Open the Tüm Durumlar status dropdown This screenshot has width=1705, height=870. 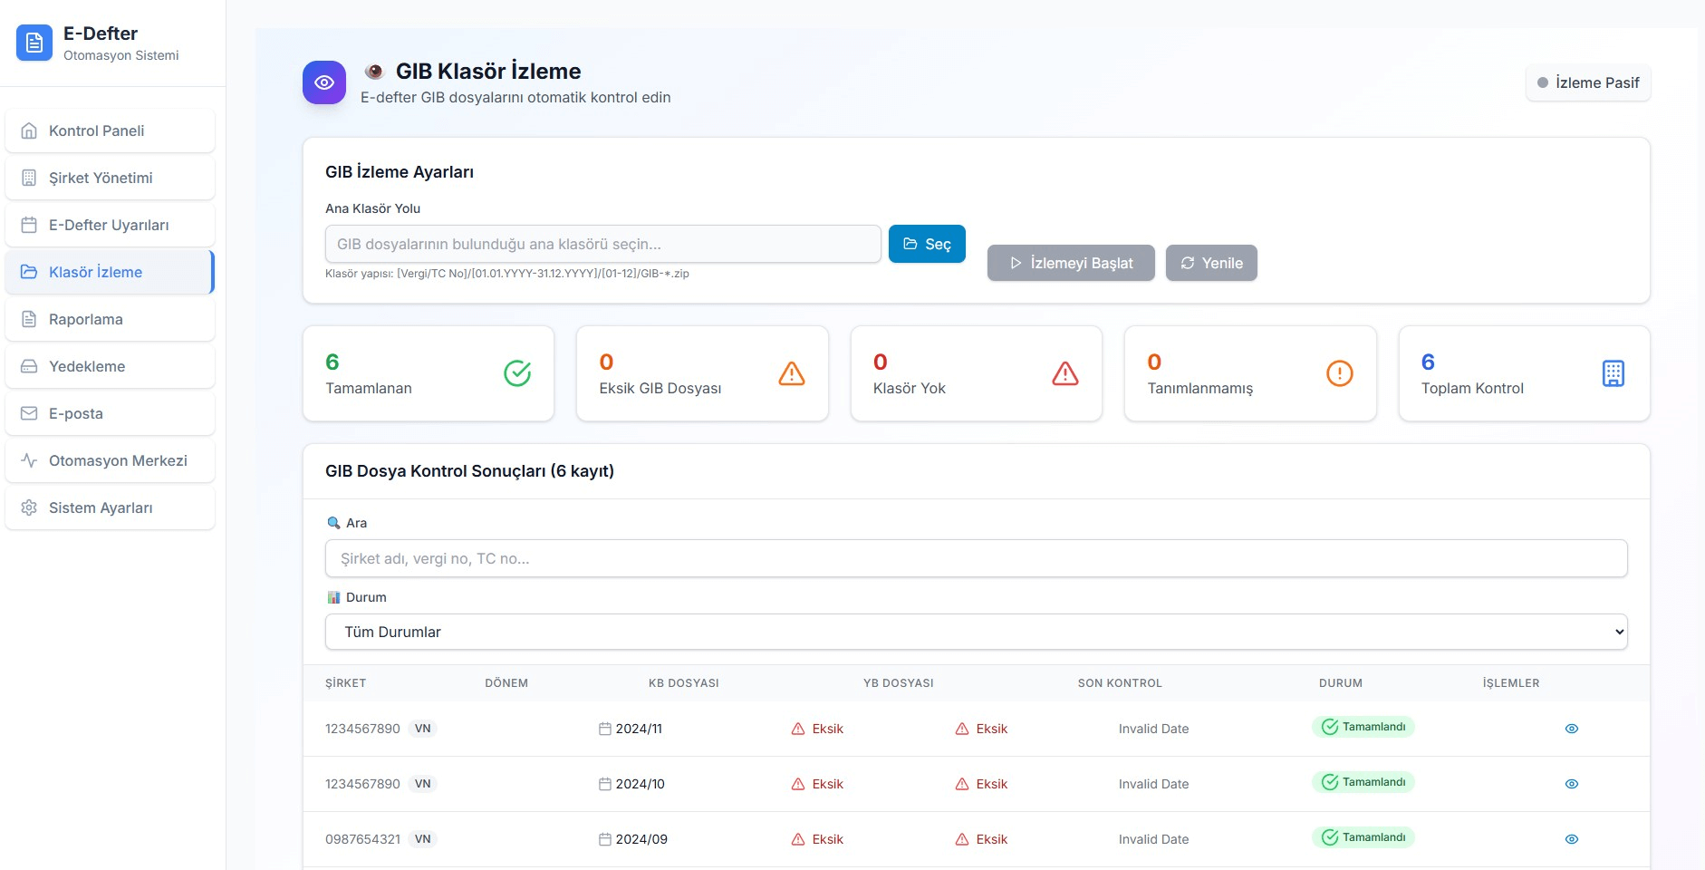coord(976,632)
